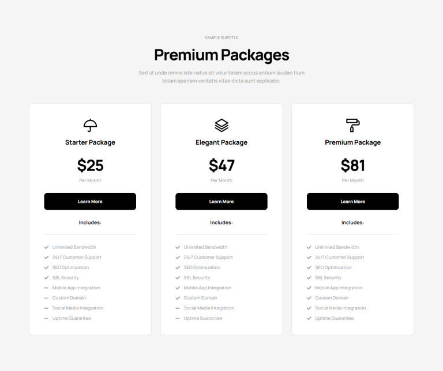443x371 pixels.
Task: Click the checkmark beside Starter's Unlimited Bandwidth
Action: coord(46,247)
